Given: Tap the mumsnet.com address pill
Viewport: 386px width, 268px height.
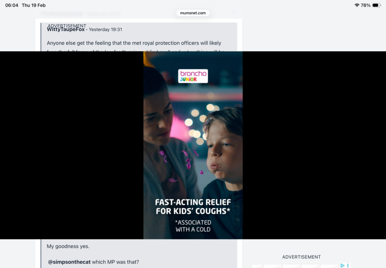Looking at the screenshot, I should coord(193,13).
